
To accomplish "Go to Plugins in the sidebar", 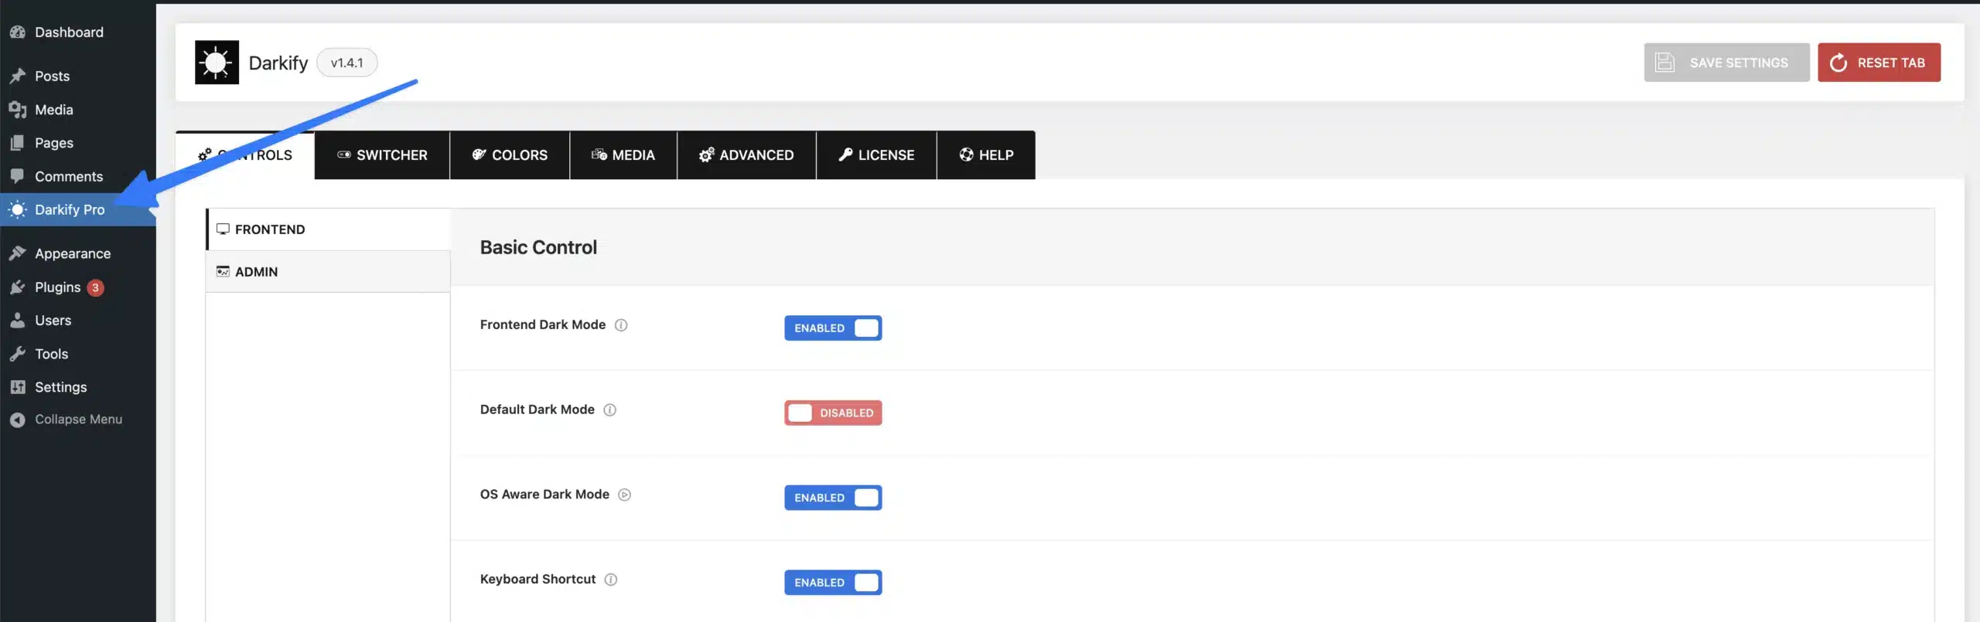I will coord(78,287).
